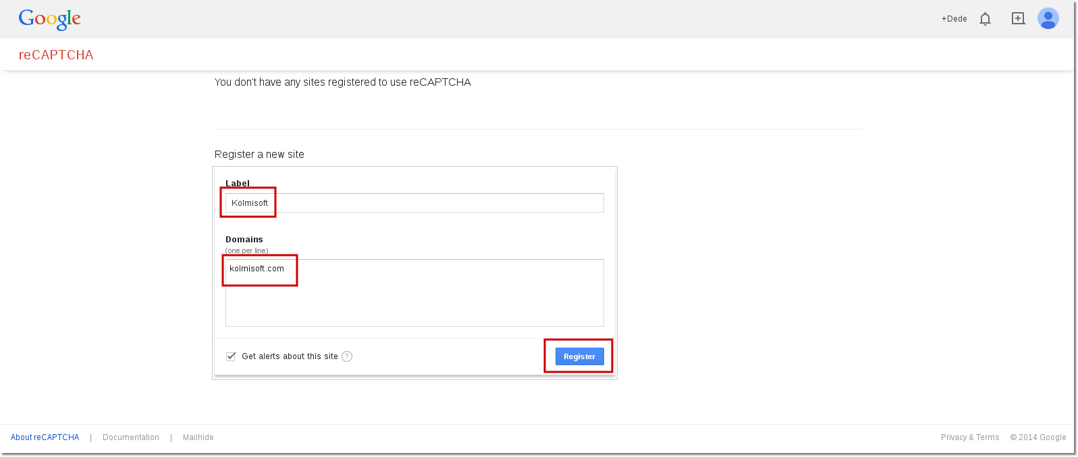
Task: Visit the Privacy & Terms link
Action: (x=970, y=437)
